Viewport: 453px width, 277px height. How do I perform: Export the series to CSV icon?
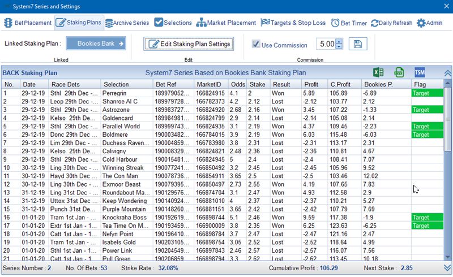point(399,72)
